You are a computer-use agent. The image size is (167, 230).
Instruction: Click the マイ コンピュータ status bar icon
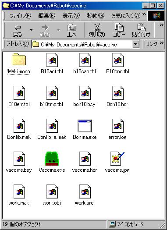[x=113, y=224]
